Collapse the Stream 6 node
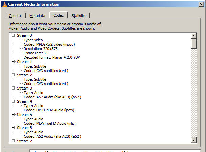Screen dimensions: 206x152 click(x=13, y=128)
